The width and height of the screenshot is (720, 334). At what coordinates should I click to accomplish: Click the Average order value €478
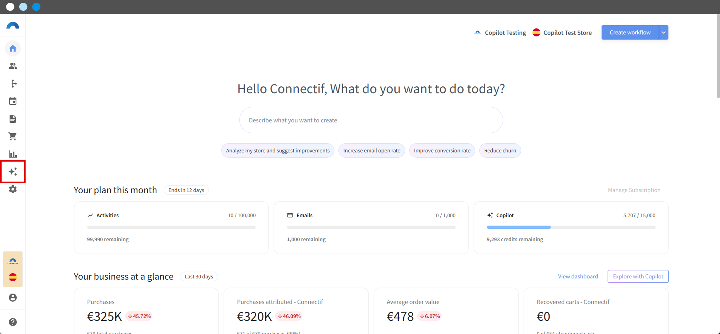(400, 316)
